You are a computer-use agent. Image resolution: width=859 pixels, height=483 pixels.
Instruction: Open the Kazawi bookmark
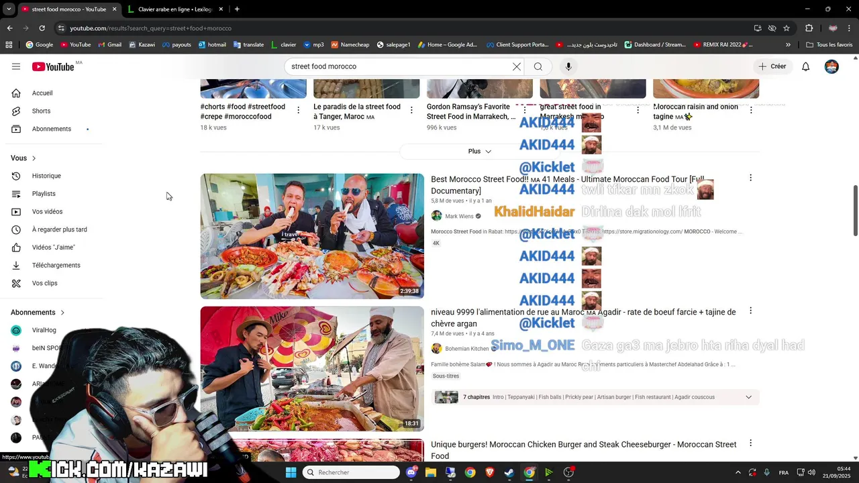coord(142,45)
